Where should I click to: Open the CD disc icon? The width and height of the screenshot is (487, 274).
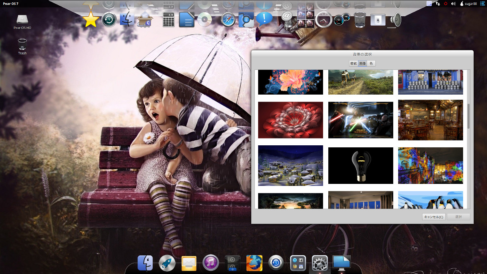(205, 19)
